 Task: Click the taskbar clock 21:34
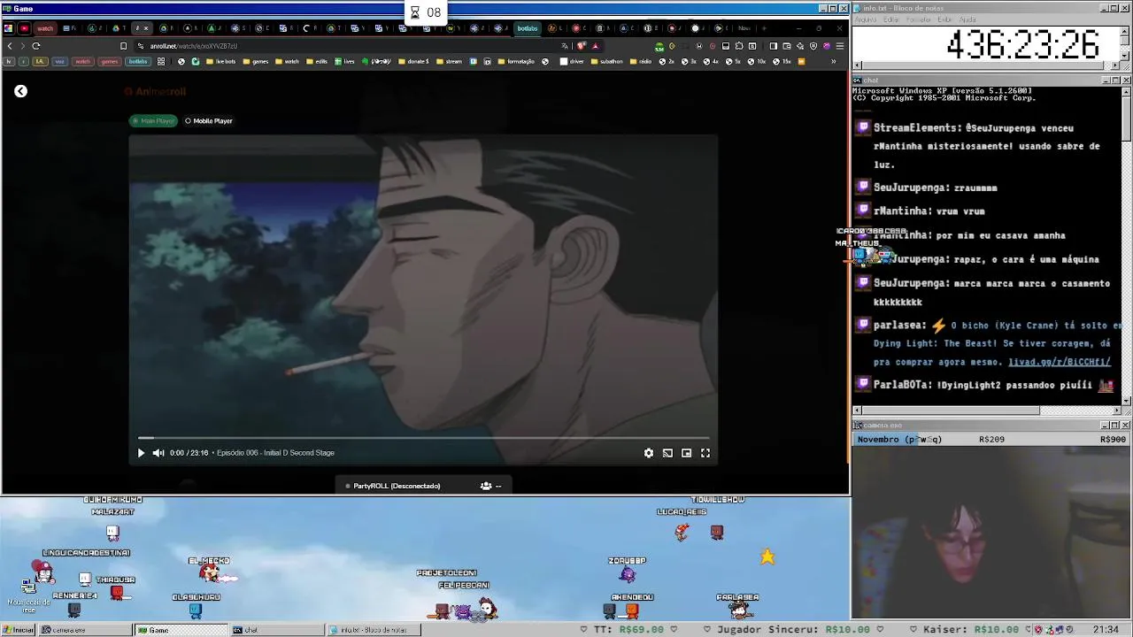tap(1106, 630)
